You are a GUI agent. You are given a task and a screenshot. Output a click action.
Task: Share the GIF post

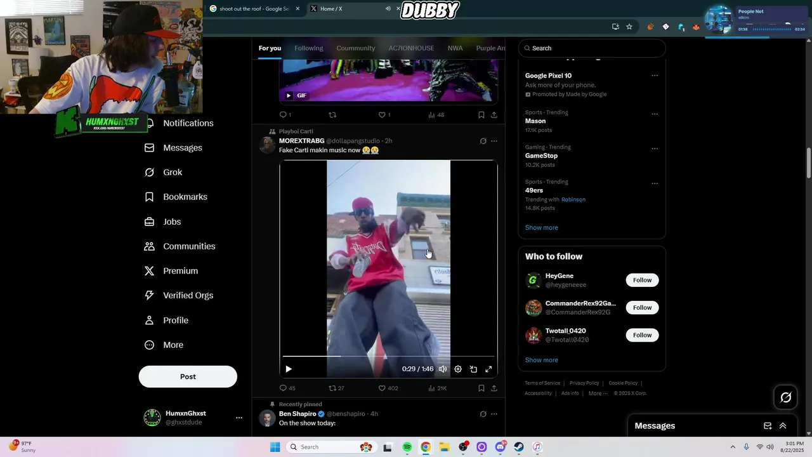pyautogui.click(x=494, y=115)
